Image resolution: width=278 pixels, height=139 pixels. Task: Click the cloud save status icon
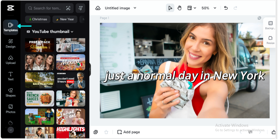point(98,8)
